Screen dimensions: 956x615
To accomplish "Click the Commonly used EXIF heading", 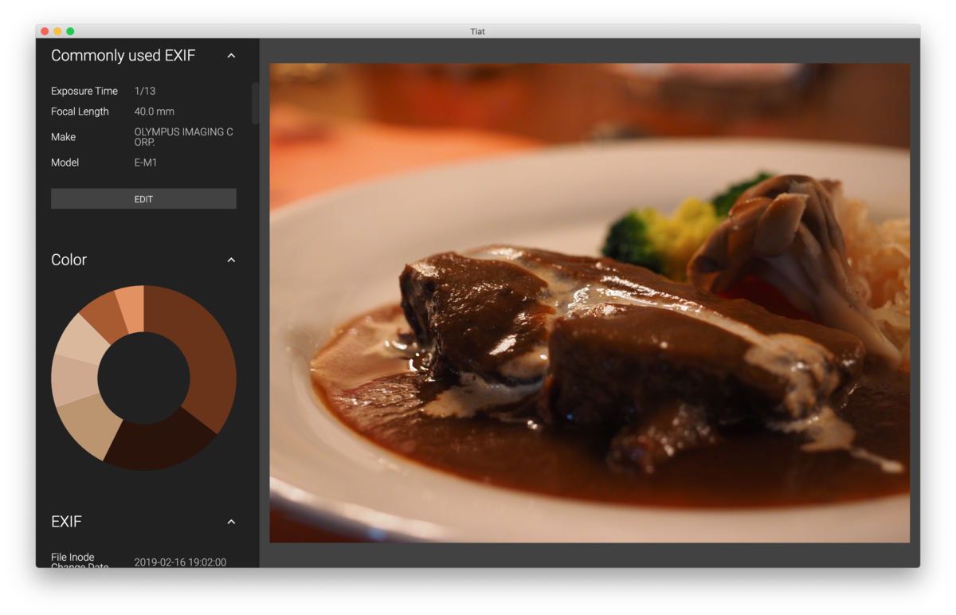I will pyautogui.click(x=123, y=56).
